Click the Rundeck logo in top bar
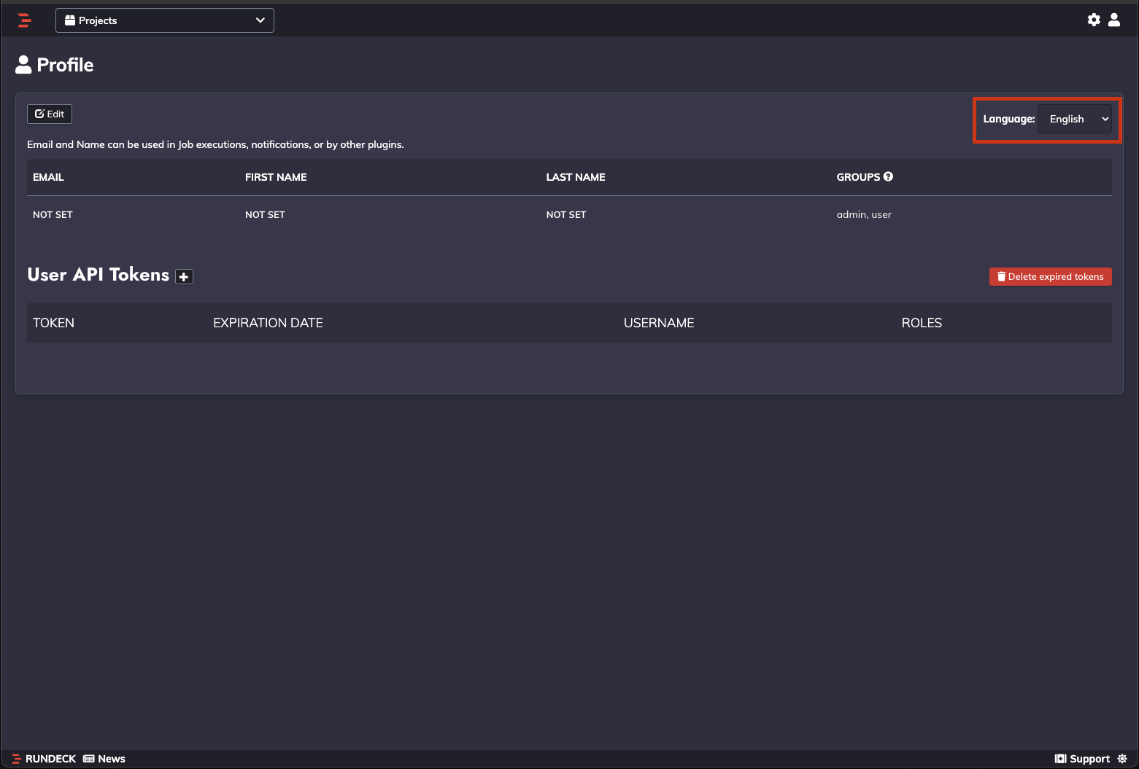 (25, 20)
